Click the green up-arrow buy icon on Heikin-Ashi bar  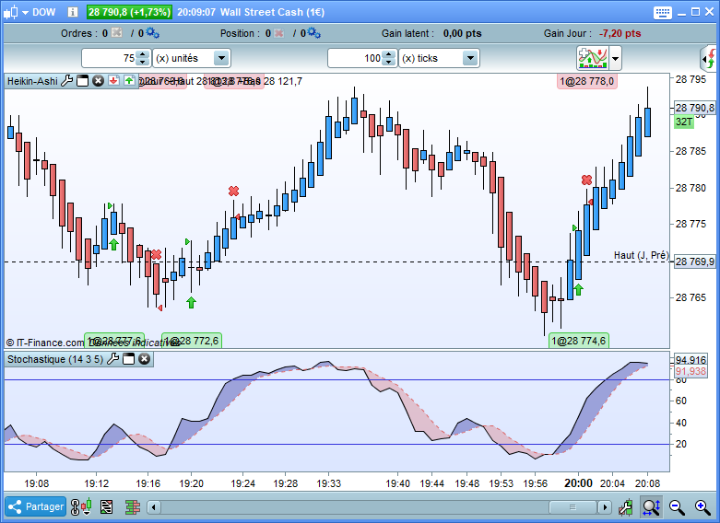129,81
